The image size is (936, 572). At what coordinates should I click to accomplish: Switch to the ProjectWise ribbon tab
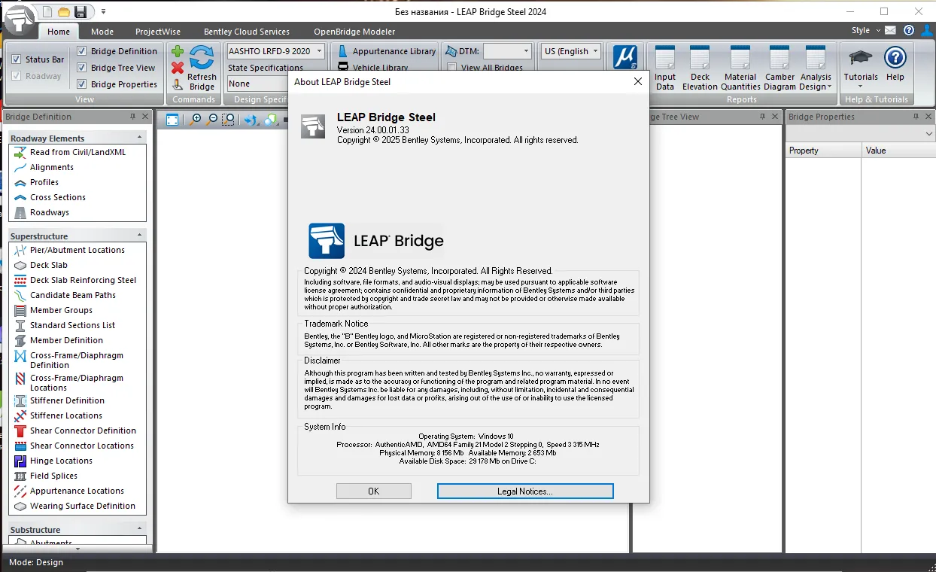coord(159,32)
